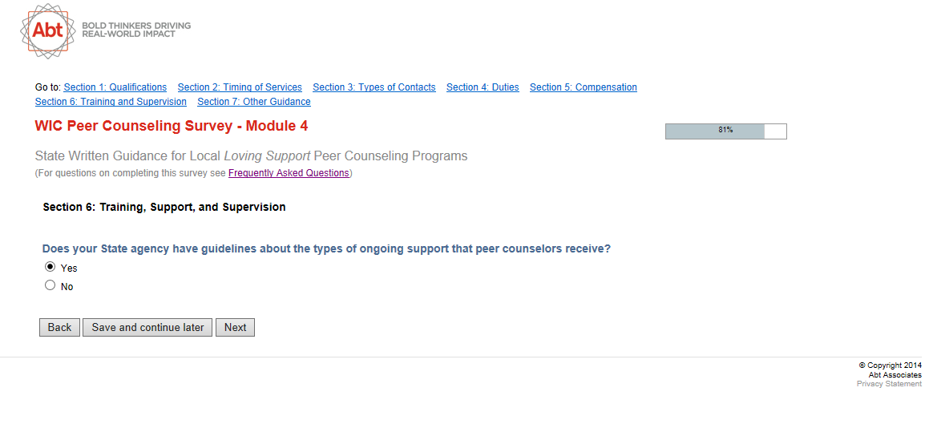The height and width of the screenshot is (424, 929).
Task: Click the WIC Peer Counseling Survey title
Action: click(x=172, y=126)
